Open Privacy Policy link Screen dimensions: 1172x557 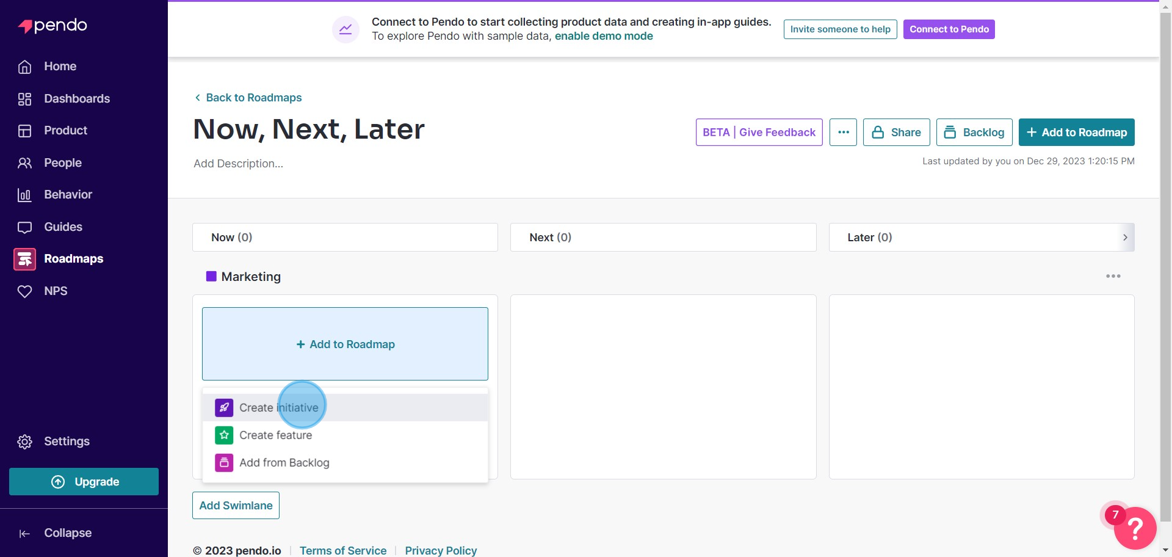[x=441, y=550]
